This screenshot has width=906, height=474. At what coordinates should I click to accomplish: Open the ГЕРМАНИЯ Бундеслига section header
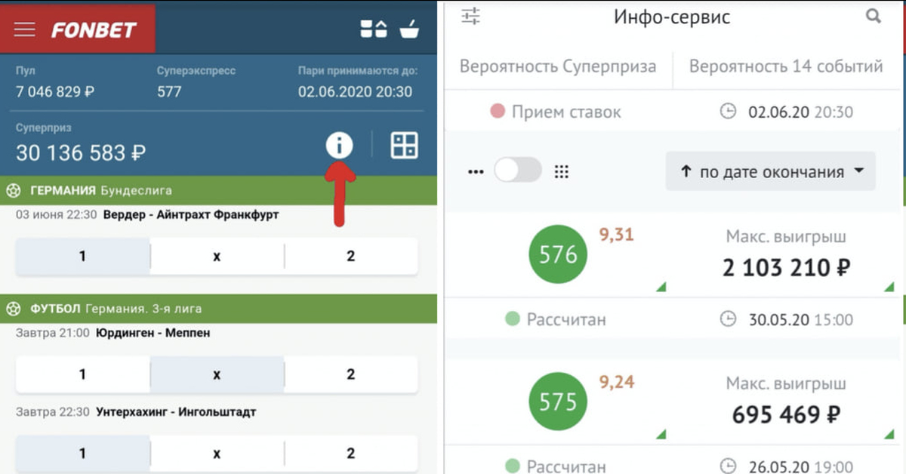[x=218, y=190]
